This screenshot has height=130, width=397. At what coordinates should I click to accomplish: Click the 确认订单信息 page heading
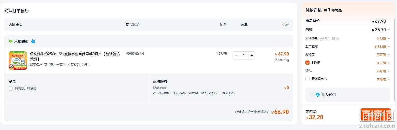pyautogui.click(x=17, y=11)
